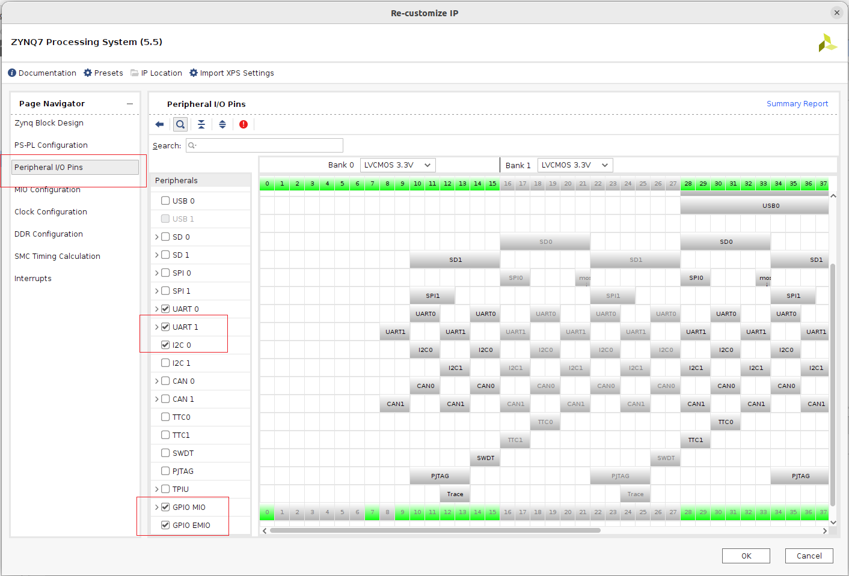Expand the SD 0 peripheral row

(x=157, y=237)
